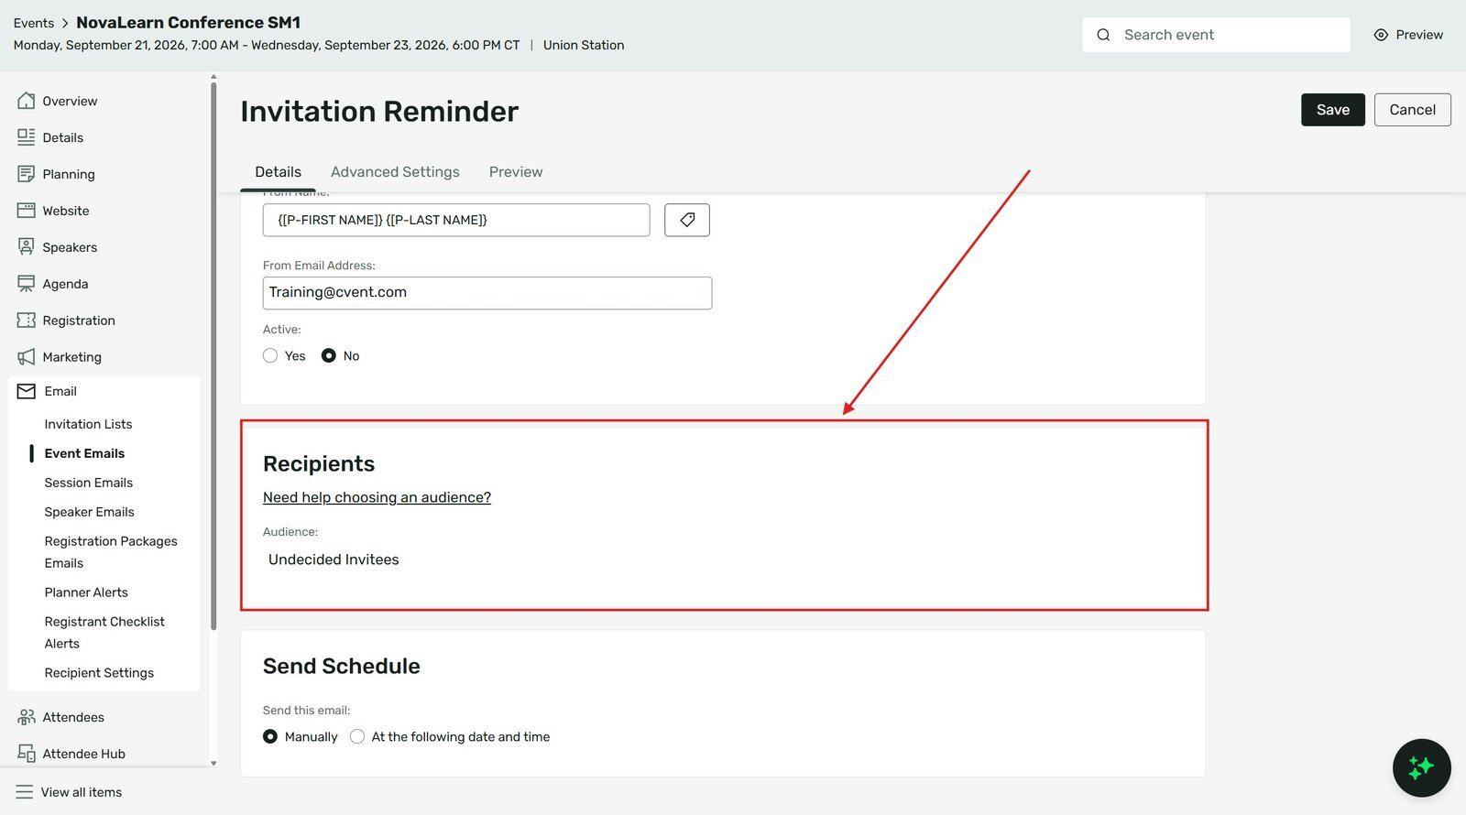Click the Marketing megaphone icon
Screen dimensions: 1466x815
[x=26, y=357]
